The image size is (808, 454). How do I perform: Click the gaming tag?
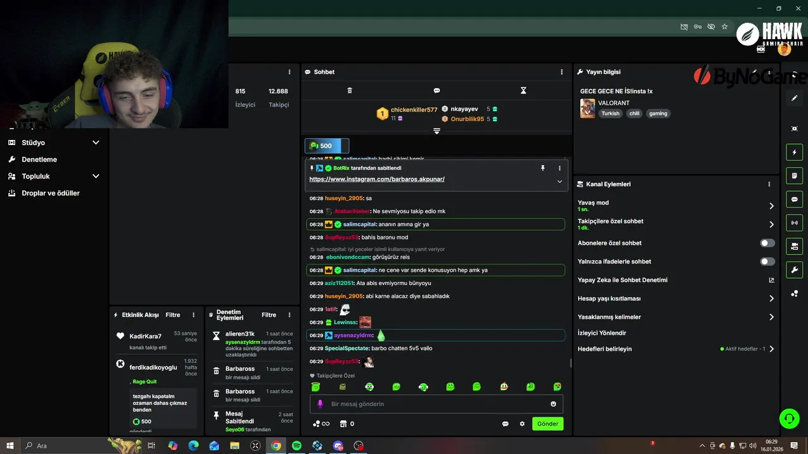[658, 113]
